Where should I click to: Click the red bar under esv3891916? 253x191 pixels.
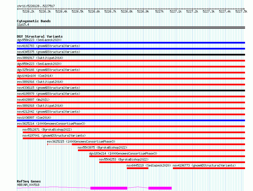[x=131, y=85]
